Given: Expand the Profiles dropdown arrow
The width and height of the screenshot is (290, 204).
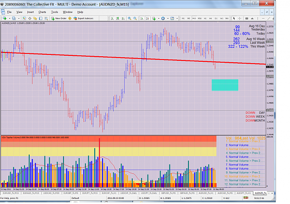Looking at the screenshot, I should coord(19,18).
